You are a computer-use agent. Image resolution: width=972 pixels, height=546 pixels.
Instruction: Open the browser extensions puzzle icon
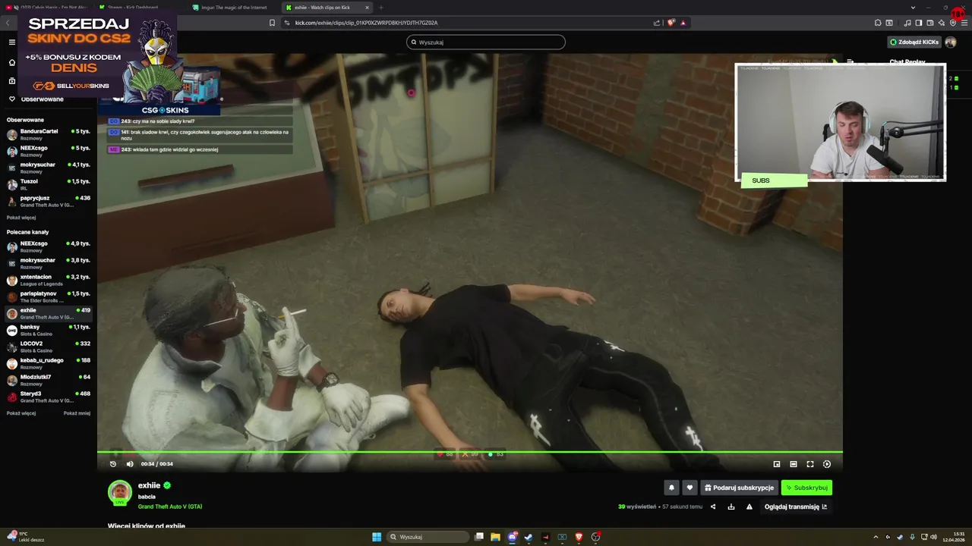point(878,23)
